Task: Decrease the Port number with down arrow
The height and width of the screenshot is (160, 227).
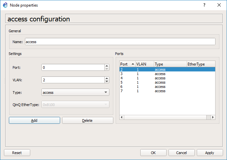Action: 107,69
